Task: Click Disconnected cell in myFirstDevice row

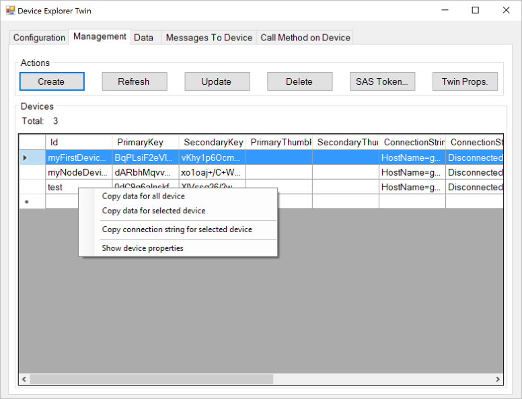Action: coord(474,157)
